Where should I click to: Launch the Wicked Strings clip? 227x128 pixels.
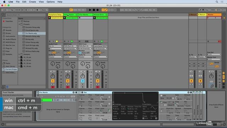tap(94, 18)
